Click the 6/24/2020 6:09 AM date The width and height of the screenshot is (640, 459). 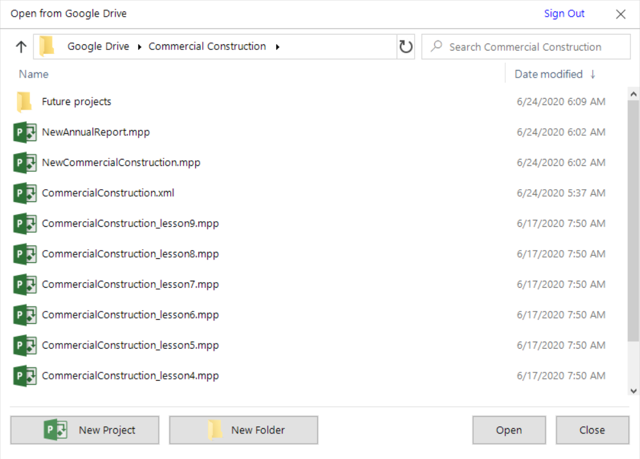coord(561,101)
